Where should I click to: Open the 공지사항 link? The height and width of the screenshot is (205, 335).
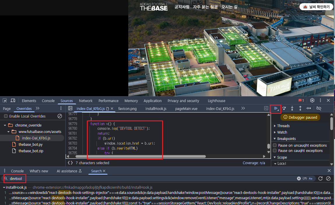pyautogui.click(x=182, y=7)
